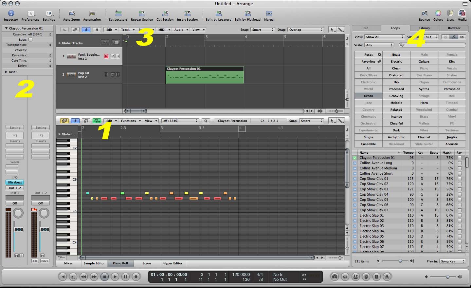Viewport: 471px width, 288px height.
Task: Open the Scale dropdown in Loops browser
Action: [379, 45]
